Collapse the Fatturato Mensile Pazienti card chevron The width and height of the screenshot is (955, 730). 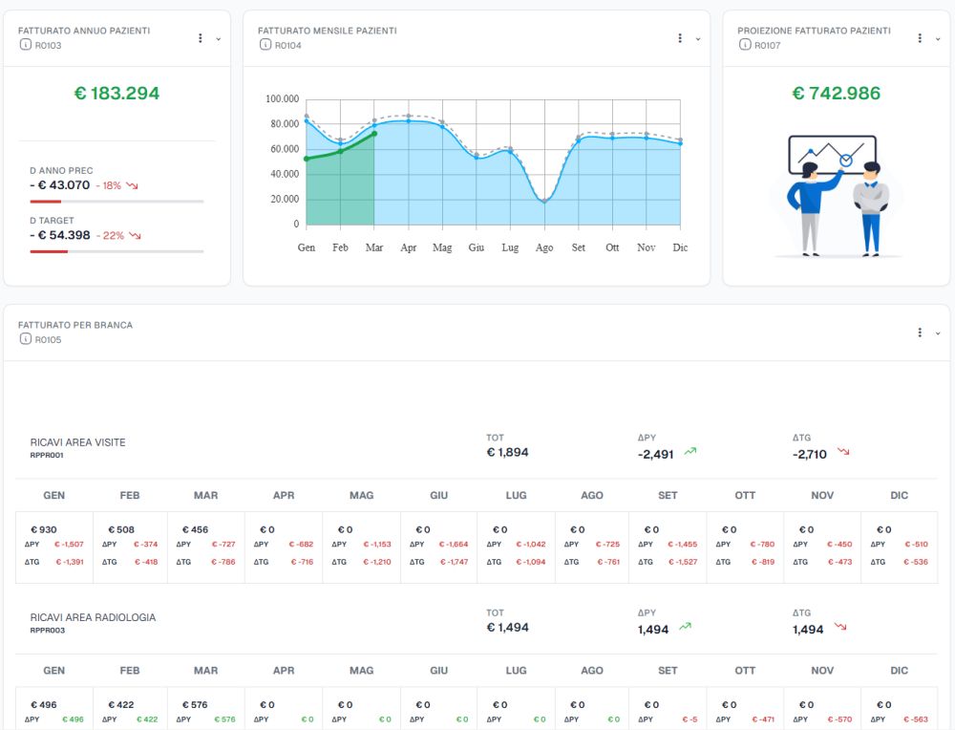click(698, 39)
